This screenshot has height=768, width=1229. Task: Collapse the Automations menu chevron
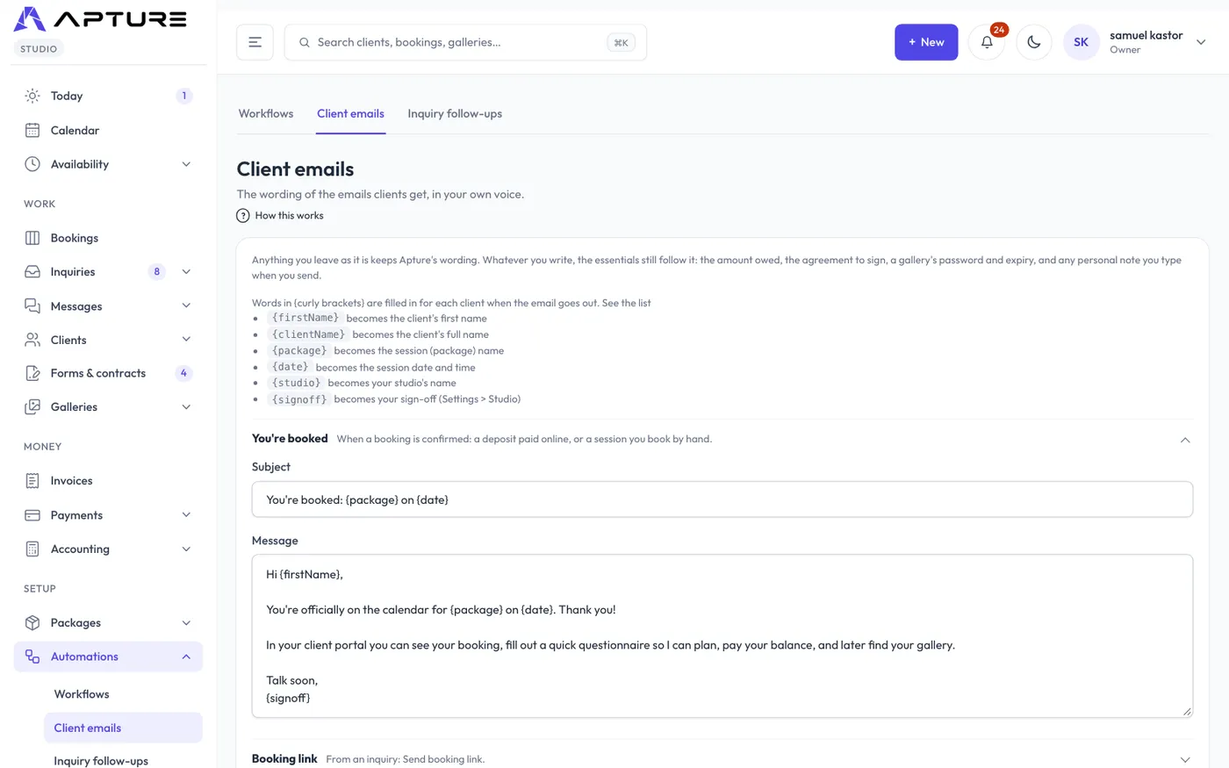click(186, 657)
